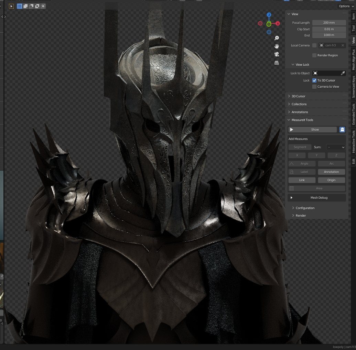Click the Focal Length 200 mm field

click(x=329, y=23)
